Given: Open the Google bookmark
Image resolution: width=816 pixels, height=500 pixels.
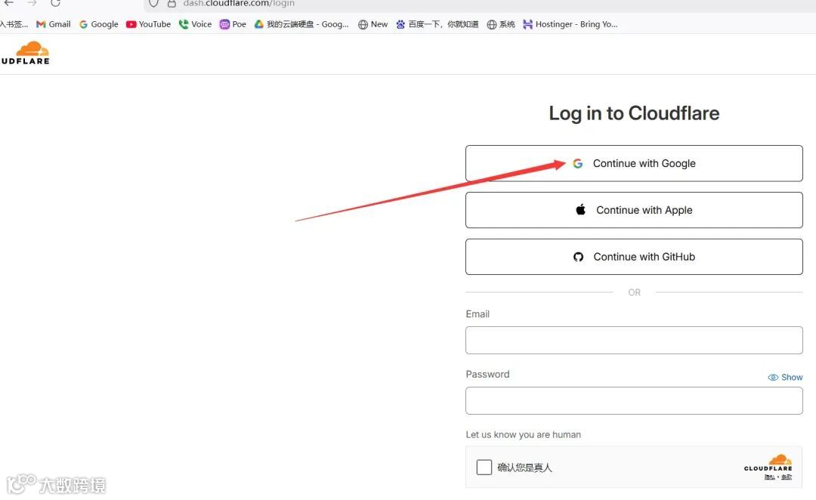Looking at the screenshot, I should 99,24.
